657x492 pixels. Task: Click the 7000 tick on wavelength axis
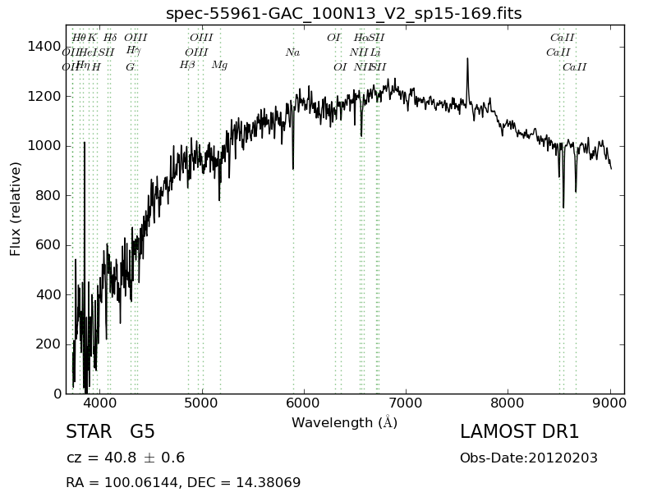tap(406, 403)
